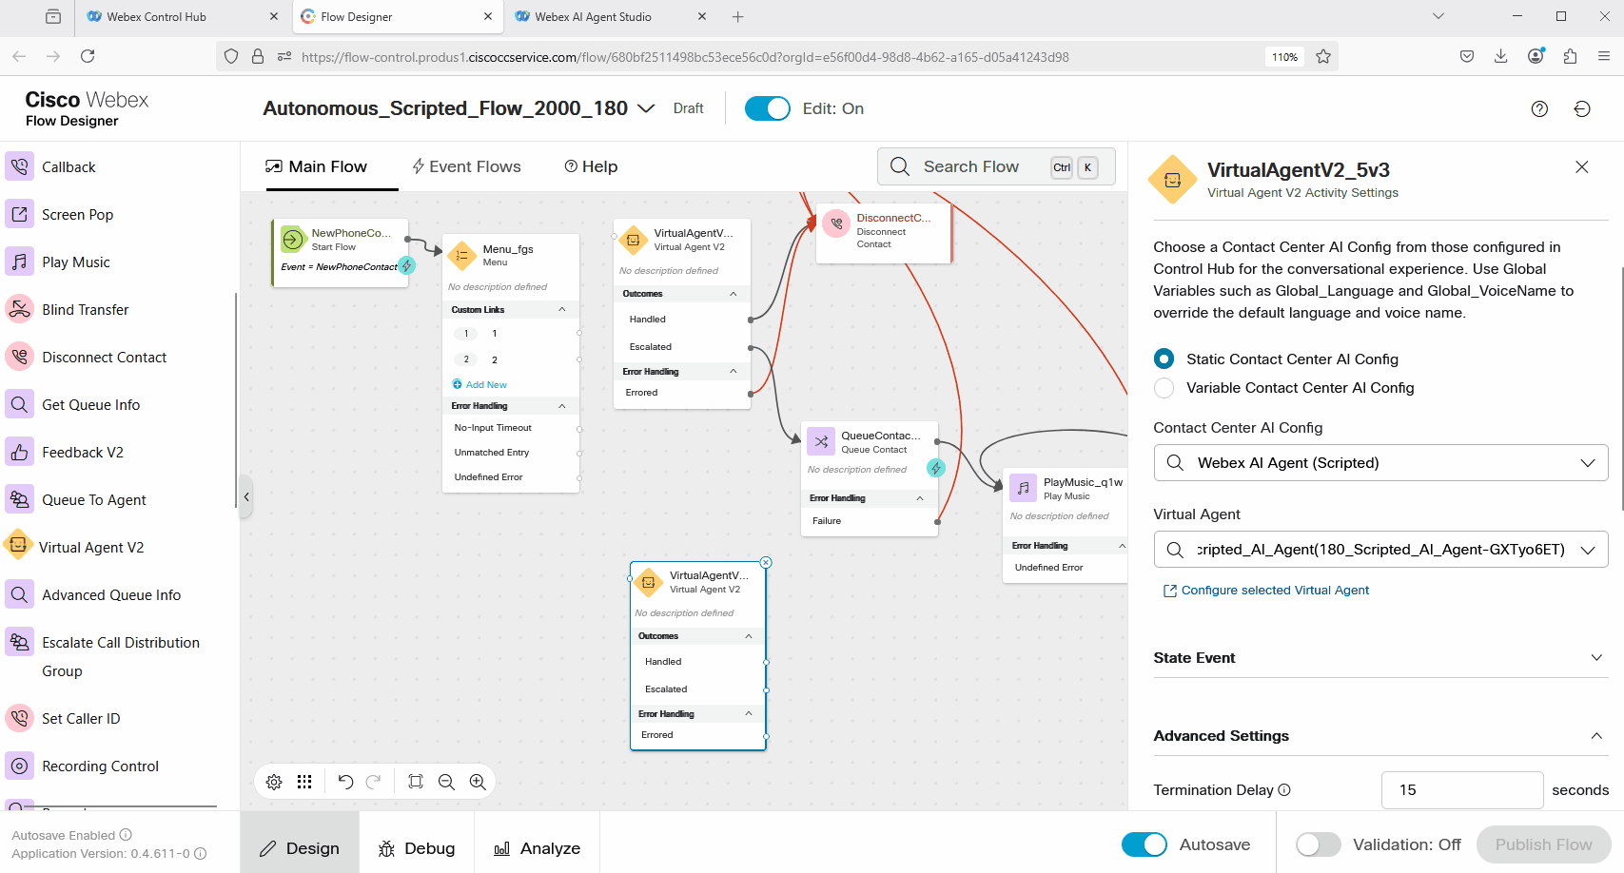Click the zoom in magnifier icon
The height and width of the screenshot is (873, 1624).
pyautogui.click(x=478, y=782)
